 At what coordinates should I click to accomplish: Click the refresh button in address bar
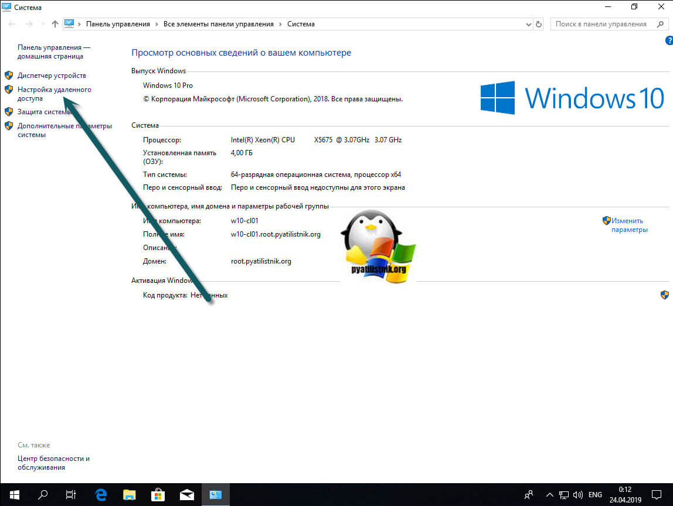[539, 24]
